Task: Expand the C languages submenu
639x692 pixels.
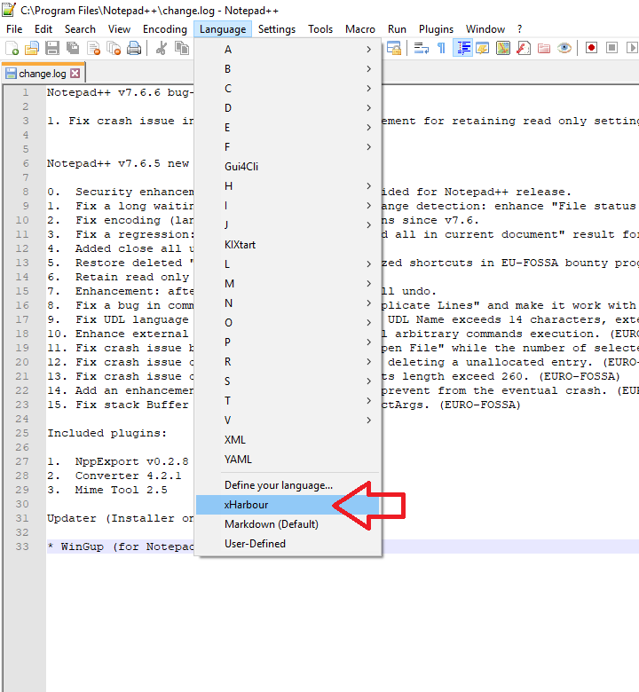Action: pyautogui.click(x=288, y=88)
